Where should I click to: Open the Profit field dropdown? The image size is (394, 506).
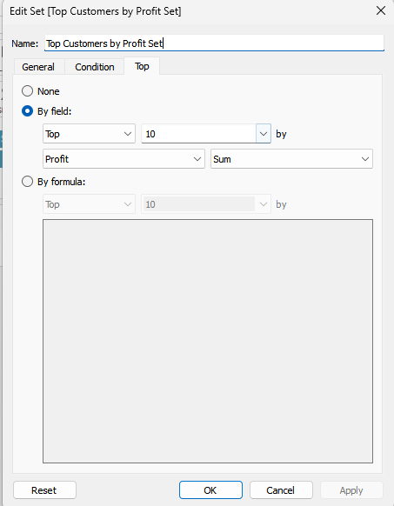124,159
